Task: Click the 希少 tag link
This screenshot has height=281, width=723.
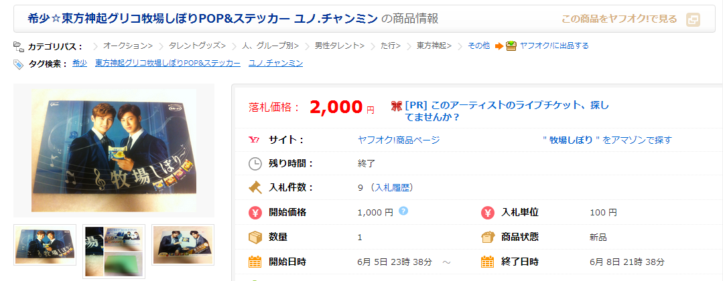Action: (x=79, y=63)
